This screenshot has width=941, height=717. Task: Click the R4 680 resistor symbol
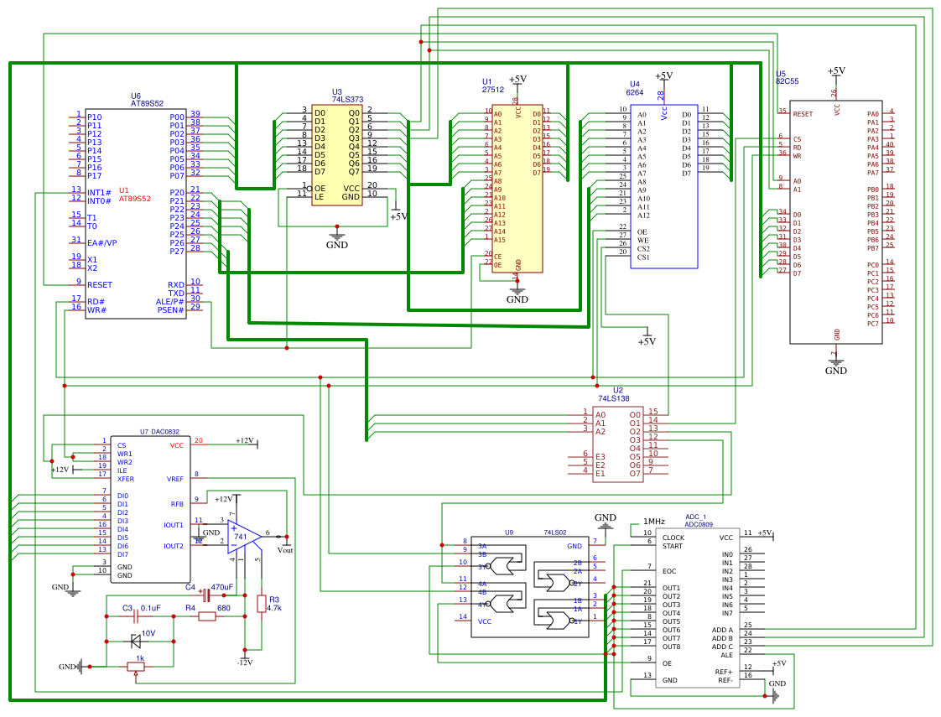[x=207, y=616]
